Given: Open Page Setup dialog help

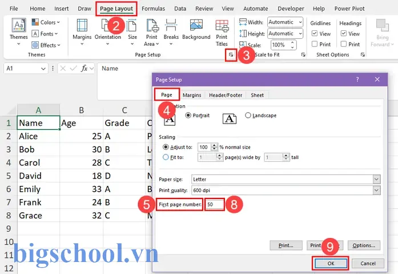Looking at the screenshot, I should 357,80.
